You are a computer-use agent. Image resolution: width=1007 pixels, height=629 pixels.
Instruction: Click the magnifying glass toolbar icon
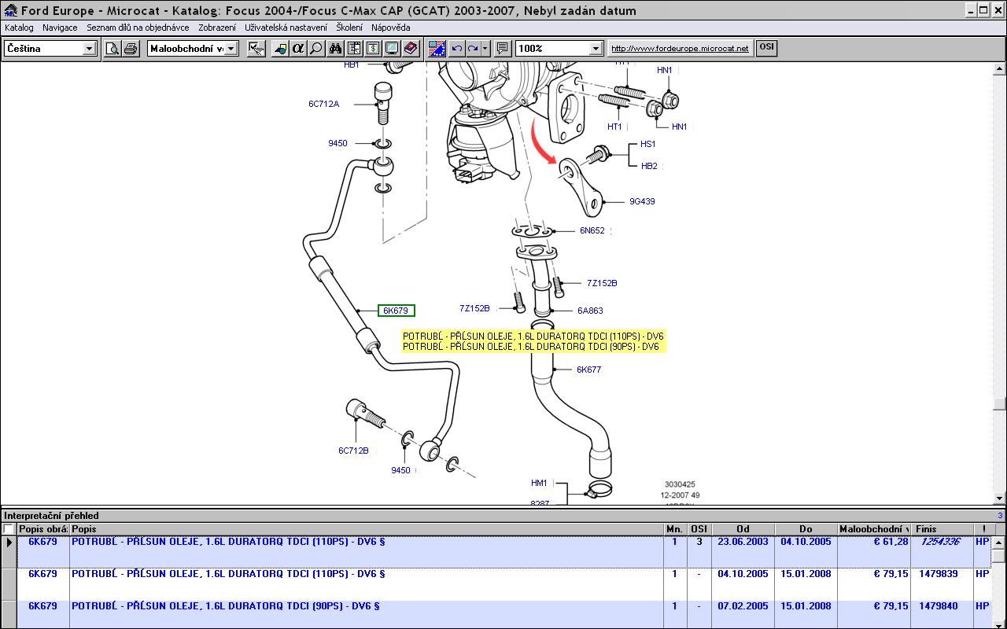315,49
